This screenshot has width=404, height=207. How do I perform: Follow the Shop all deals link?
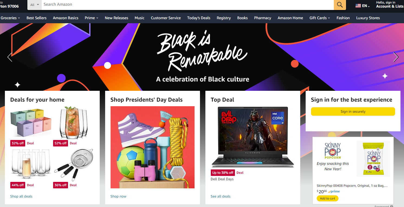(21, 196)
